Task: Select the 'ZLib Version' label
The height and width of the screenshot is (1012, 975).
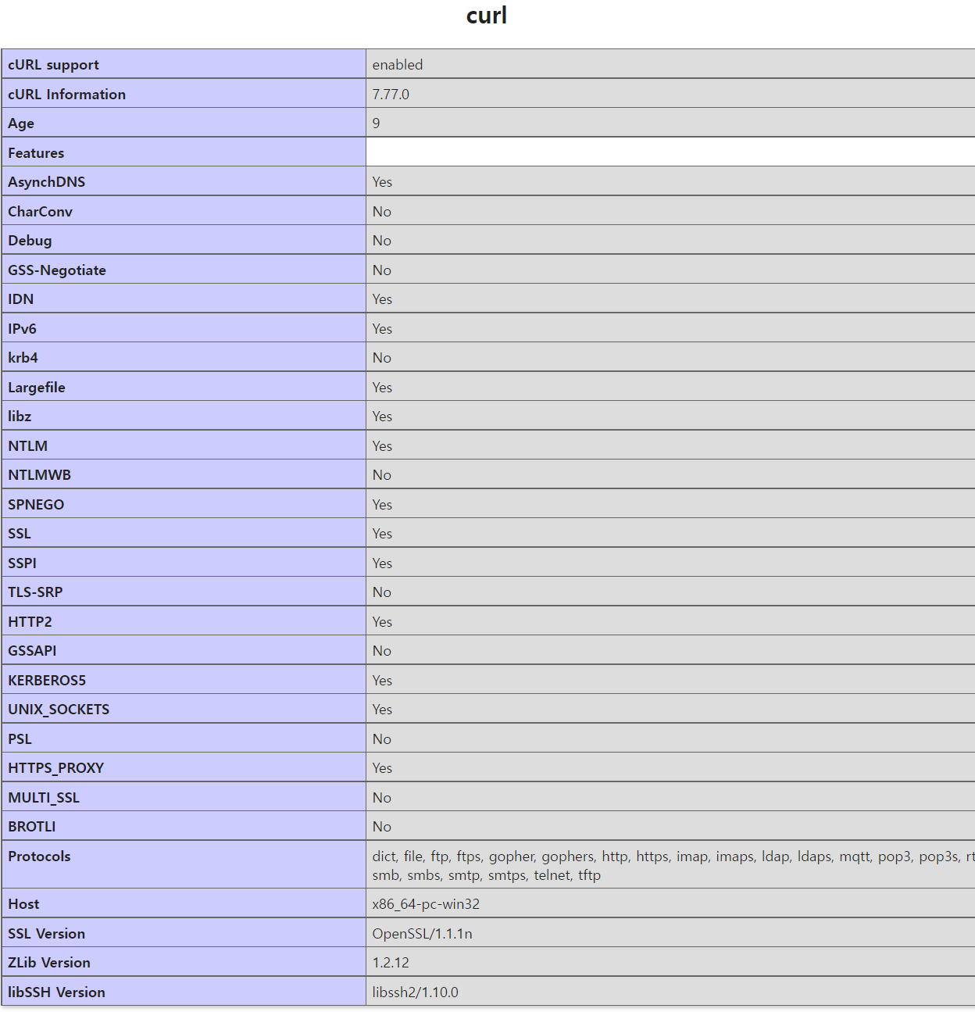Action: (49, 963)
